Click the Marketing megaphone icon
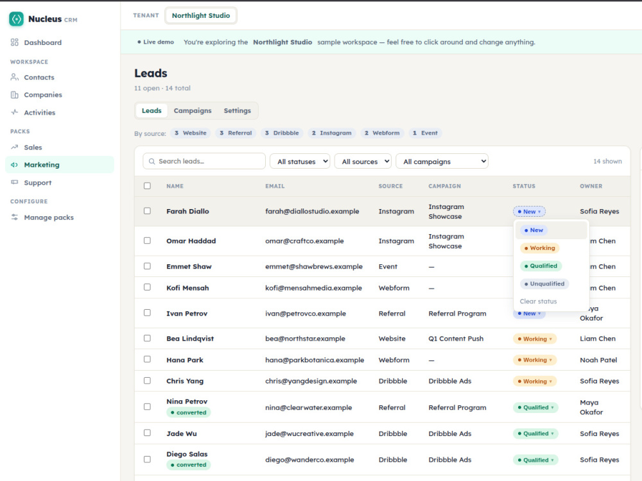The width and height of the screenshot is (642, 481). point(15,164)
